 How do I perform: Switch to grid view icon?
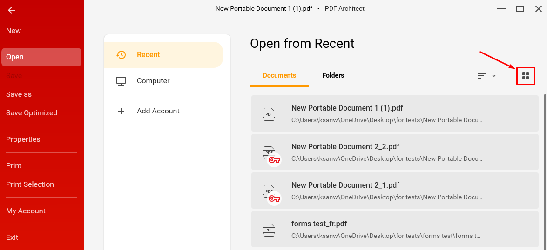pos(526,76)
